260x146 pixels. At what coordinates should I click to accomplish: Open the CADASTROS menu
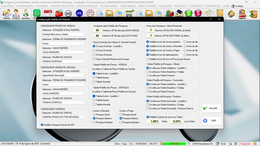[8, 6]
